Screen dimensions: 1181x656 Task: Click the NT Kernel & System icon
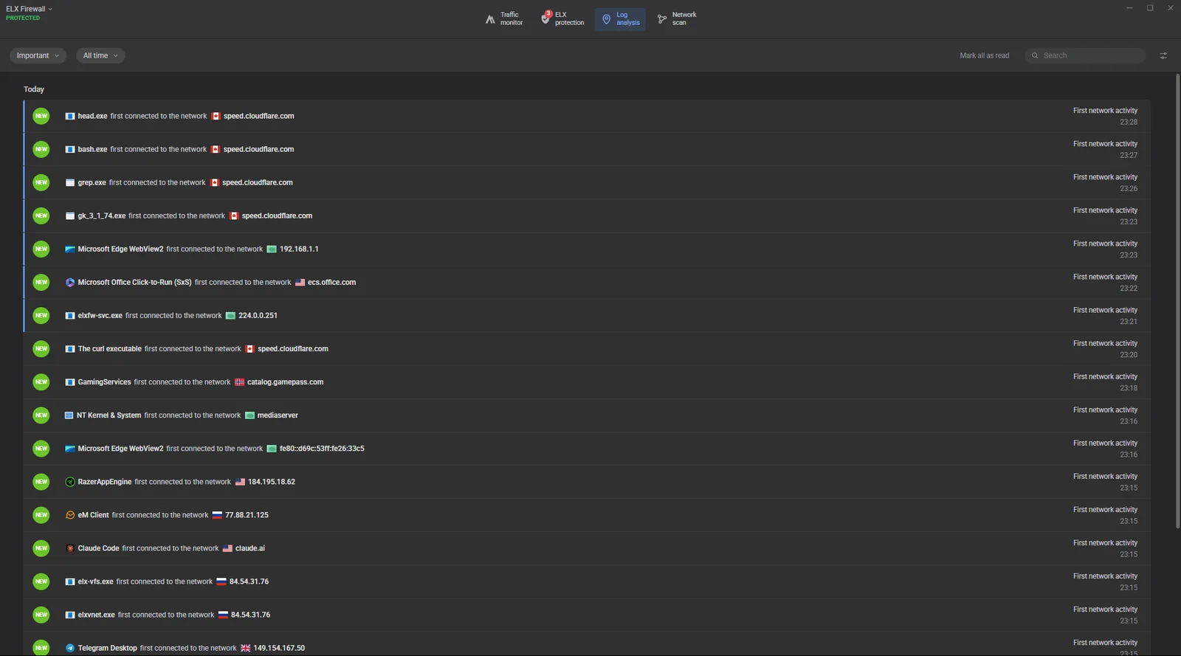(69, 415)
